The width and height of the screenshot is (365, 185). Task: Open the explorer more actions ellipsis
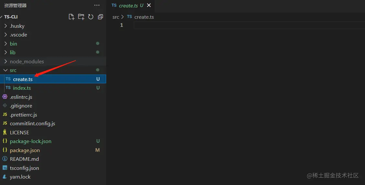point(97,5)
